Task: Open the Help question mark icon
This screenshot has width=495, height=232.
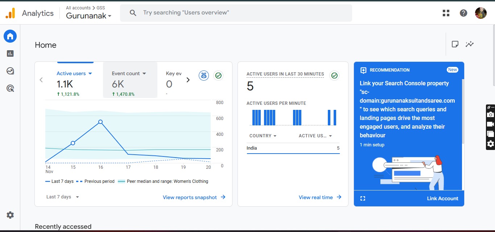Action: point(463,13)
